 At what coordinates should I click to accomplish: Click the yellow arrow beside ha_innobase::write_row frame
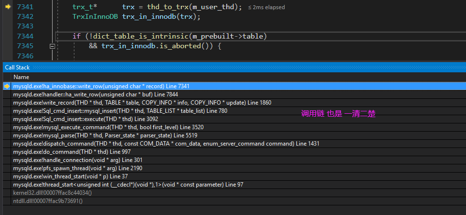(x=7, y=86)
